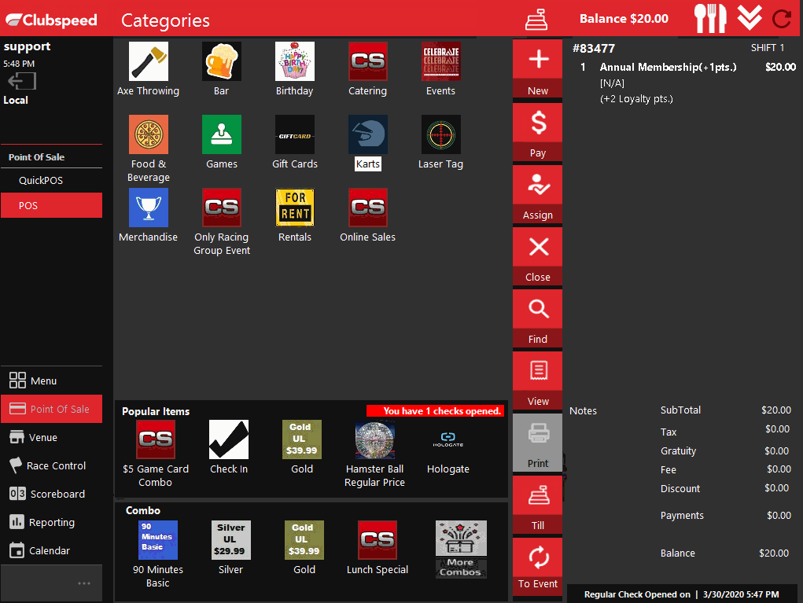Open the Scoreboard section

pyautogui.click(x=52, y=494)
